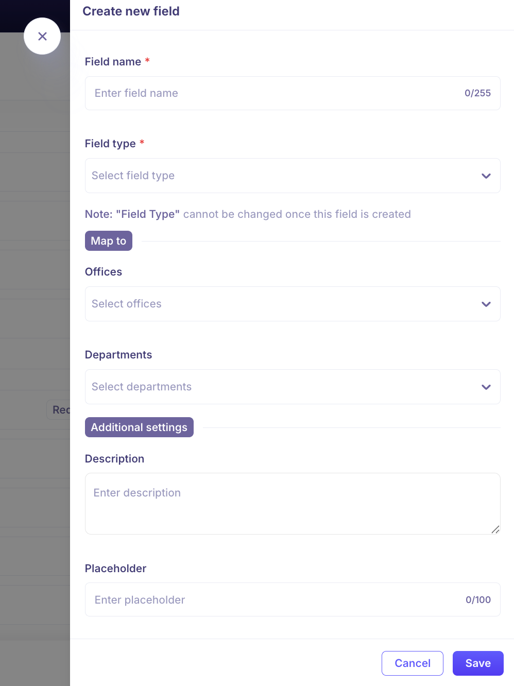Close the Create new field panel

pos(42,36)
